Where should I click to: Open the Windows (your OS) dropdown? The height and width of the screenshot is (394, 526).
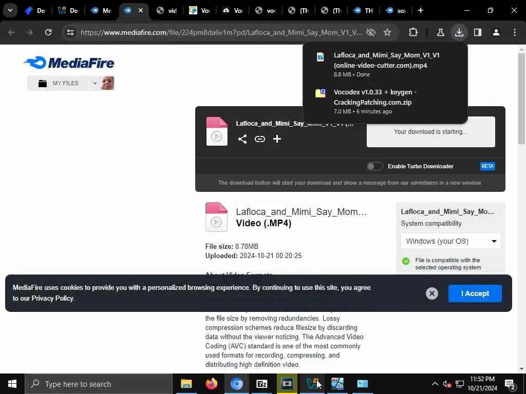450,241
